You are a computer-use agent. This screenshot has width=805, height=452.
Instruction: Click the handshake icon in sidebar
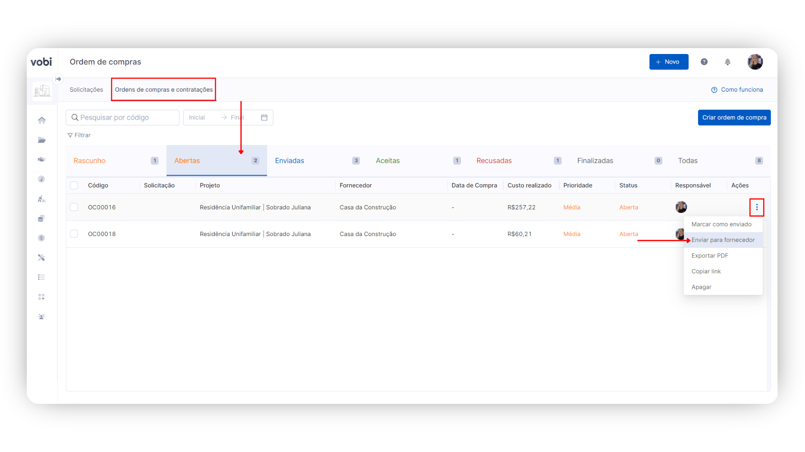[42, 159]
